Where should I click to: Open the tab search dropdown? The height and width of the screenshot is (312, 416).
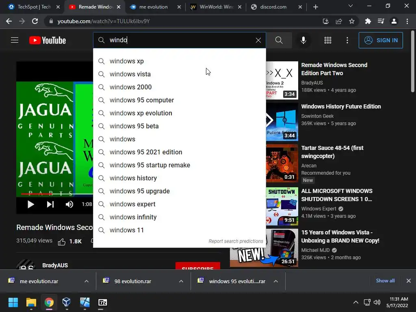pos(351,6)
